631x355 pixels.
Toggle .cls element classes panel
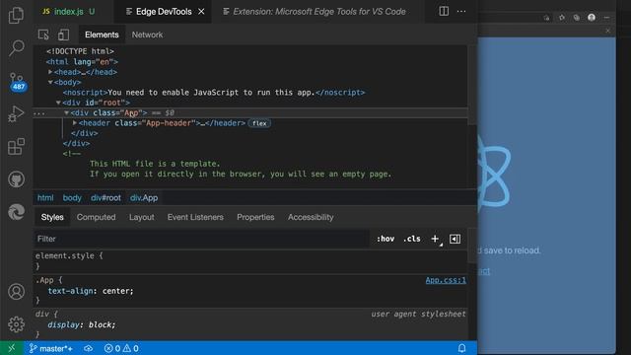pyautogui.click(x=412, y=239)
